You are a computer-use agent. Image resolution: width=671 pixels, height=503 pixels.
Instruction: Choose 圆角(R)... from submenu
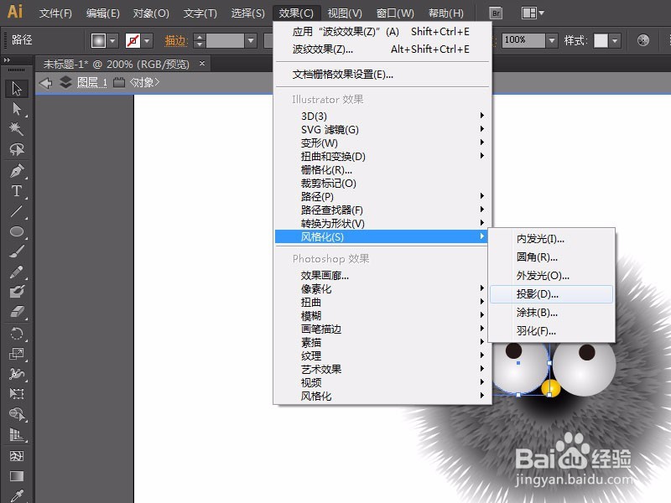[551, 257]
